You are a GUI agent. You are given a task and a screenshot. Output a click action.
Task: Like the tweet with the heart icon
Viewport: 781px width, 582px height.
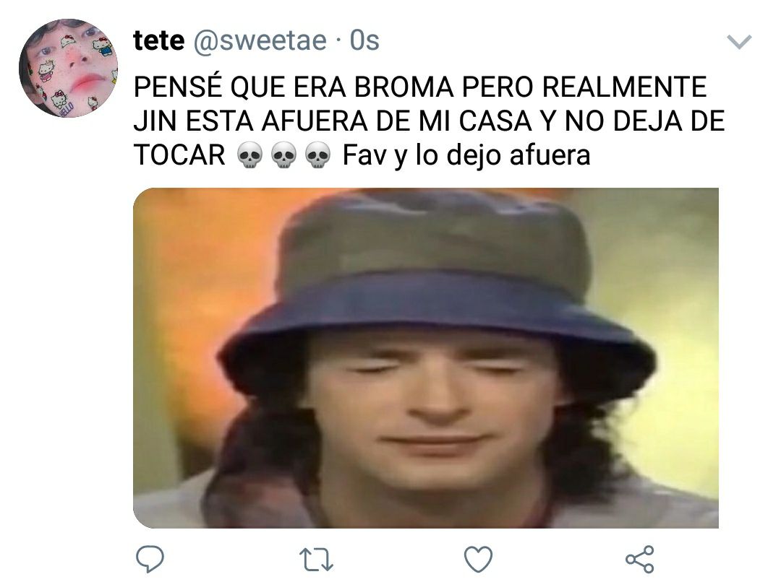pyautogui.click(x=478, y=559)
